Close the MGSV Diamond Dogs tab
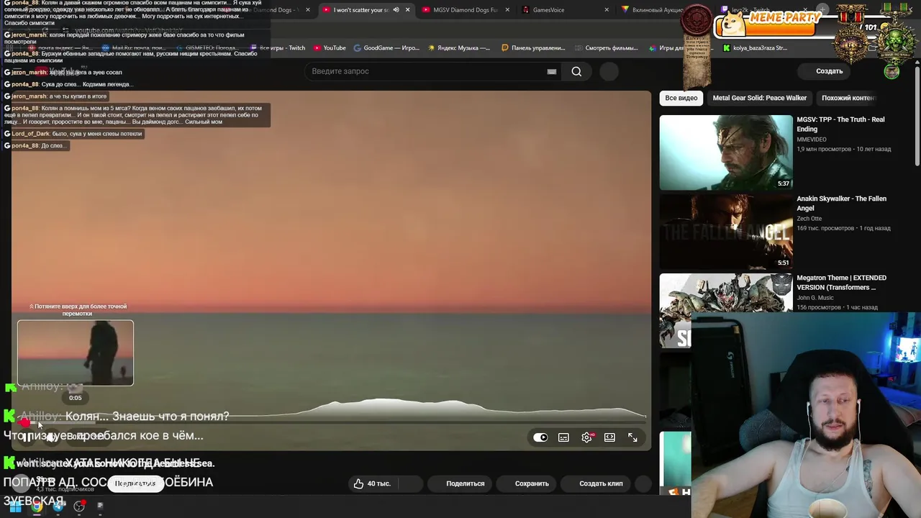The image size is (921, 518). click(507, 10)
